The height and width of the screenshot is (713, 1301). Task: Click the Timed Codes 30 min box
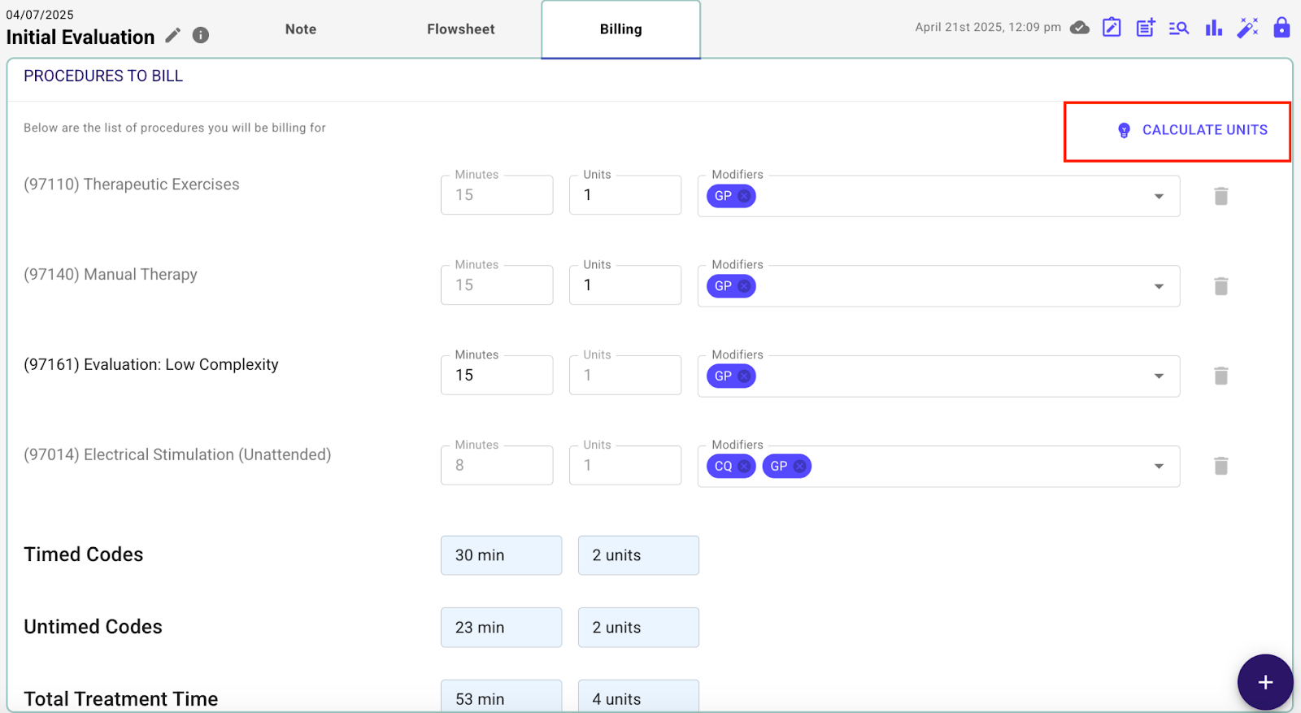(x=501, y=555)
